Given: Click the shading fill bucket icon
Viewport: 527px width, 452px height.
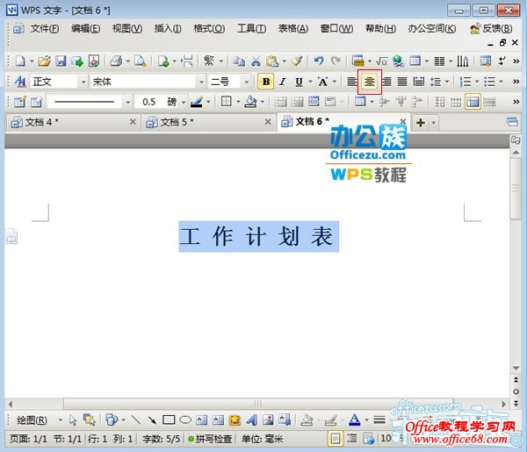Looking at the screenshot, I should [x=250, y=102].
